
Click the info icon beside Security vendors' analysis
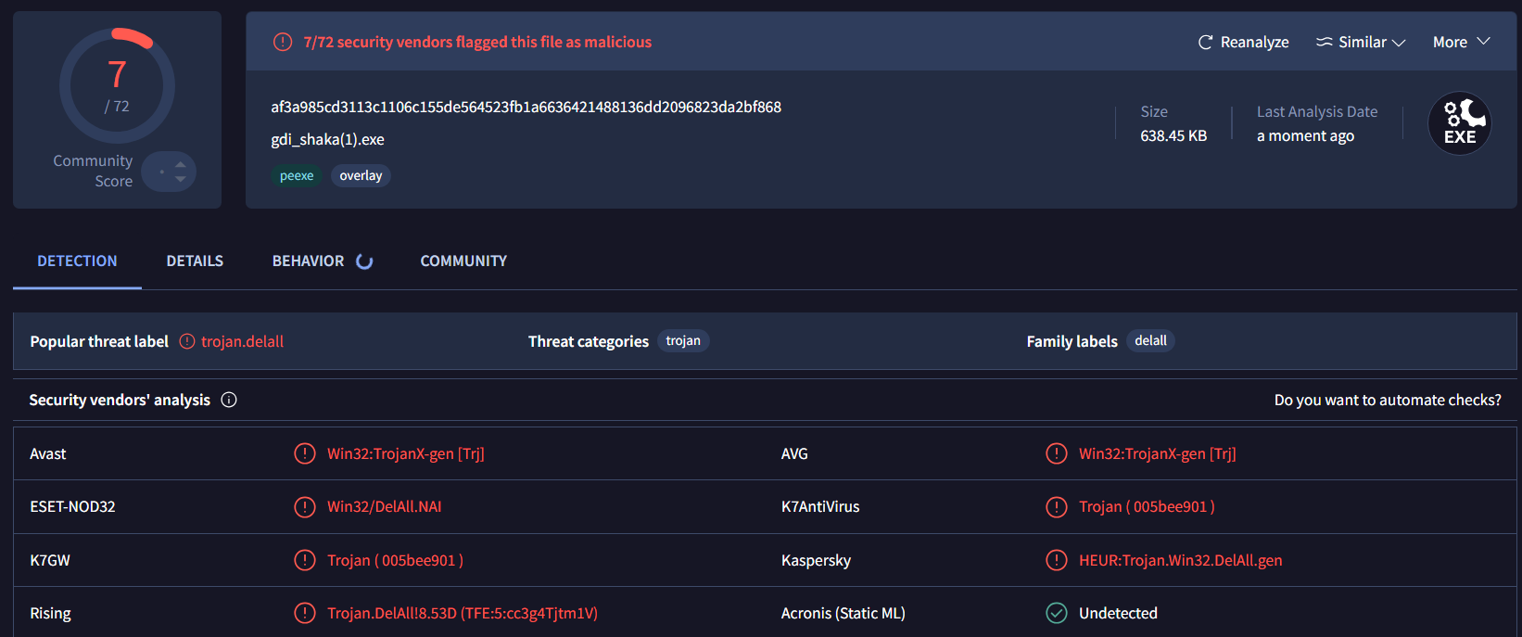[229, 400]
